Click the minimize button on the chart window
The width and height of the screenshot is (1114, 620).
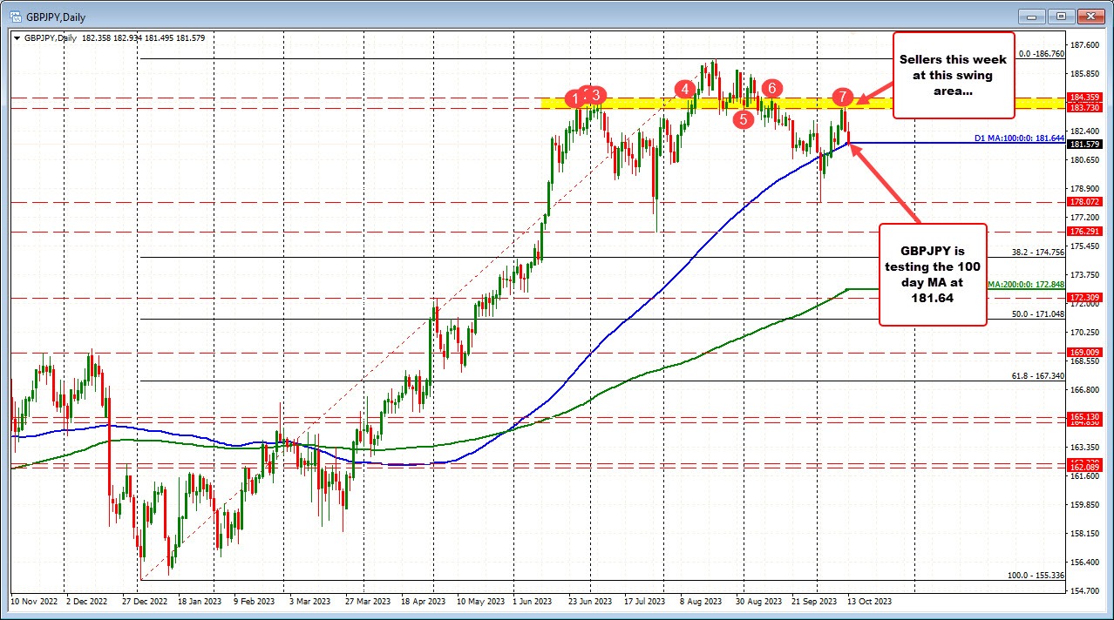[x=1031, y=16]
